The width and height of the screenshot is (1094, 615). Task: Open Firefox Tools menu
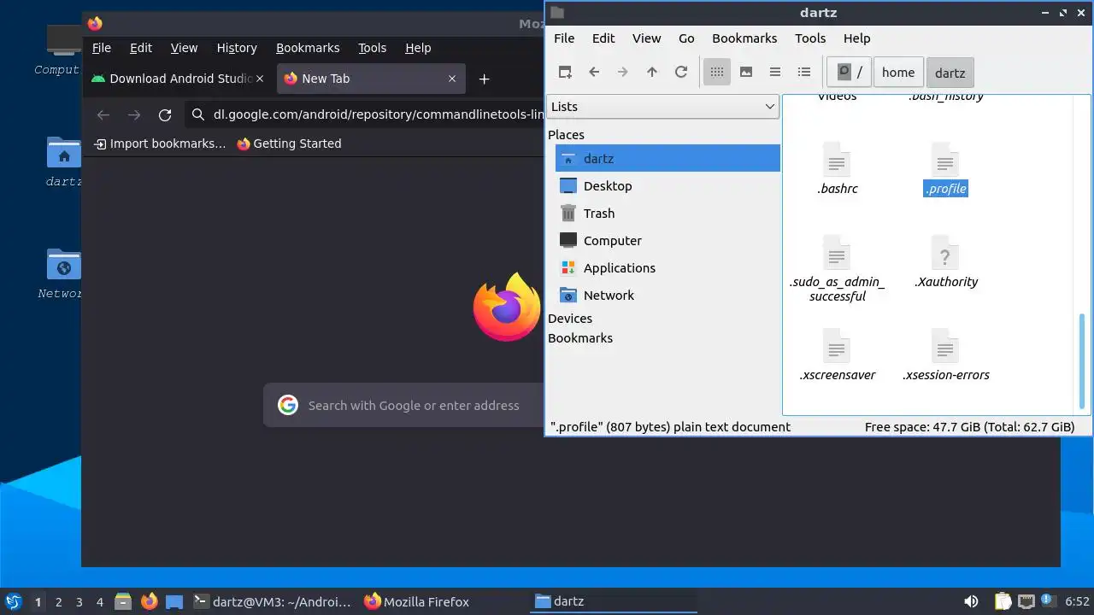[372, 48]
